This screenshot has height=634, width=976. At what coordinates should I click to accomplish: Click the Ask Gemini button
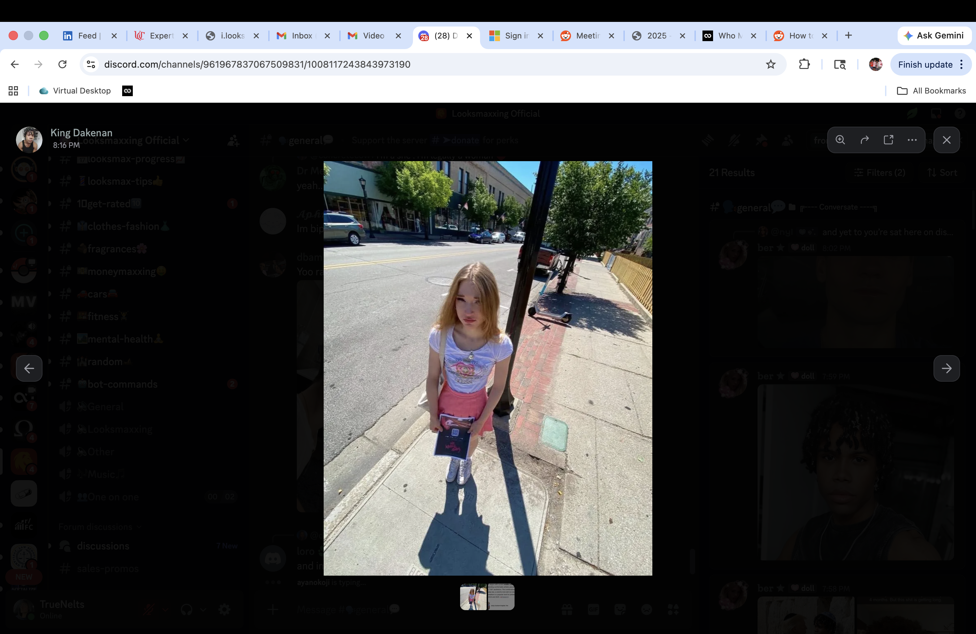934,35
